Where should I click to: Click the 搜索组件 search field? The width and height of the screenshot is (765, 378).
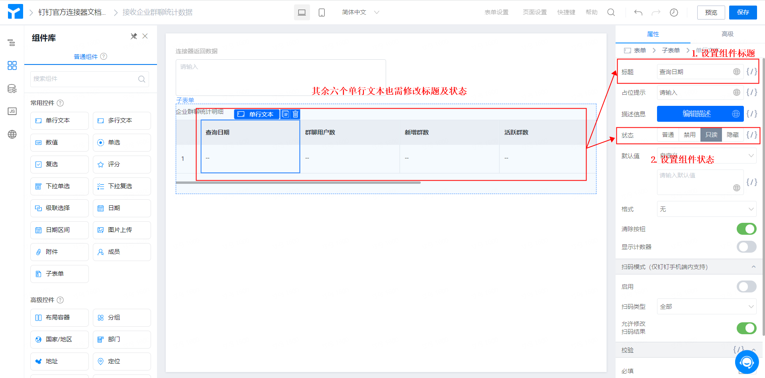(85, 79)
